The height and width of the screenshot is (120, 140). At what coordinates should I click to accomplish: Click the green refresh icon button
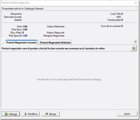coord(134,48)
